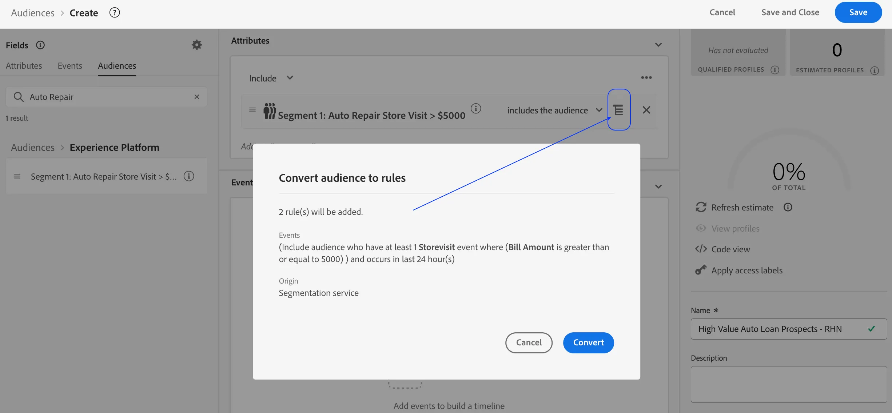Click Apply access labels
The height and width of the screenshot is (413, 892).
point(739,270)
